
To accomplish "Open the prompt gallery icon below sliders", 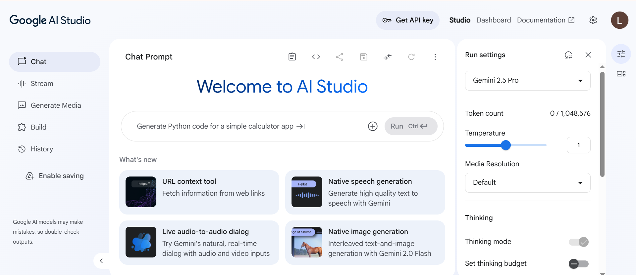I will (x=621, y=74).
